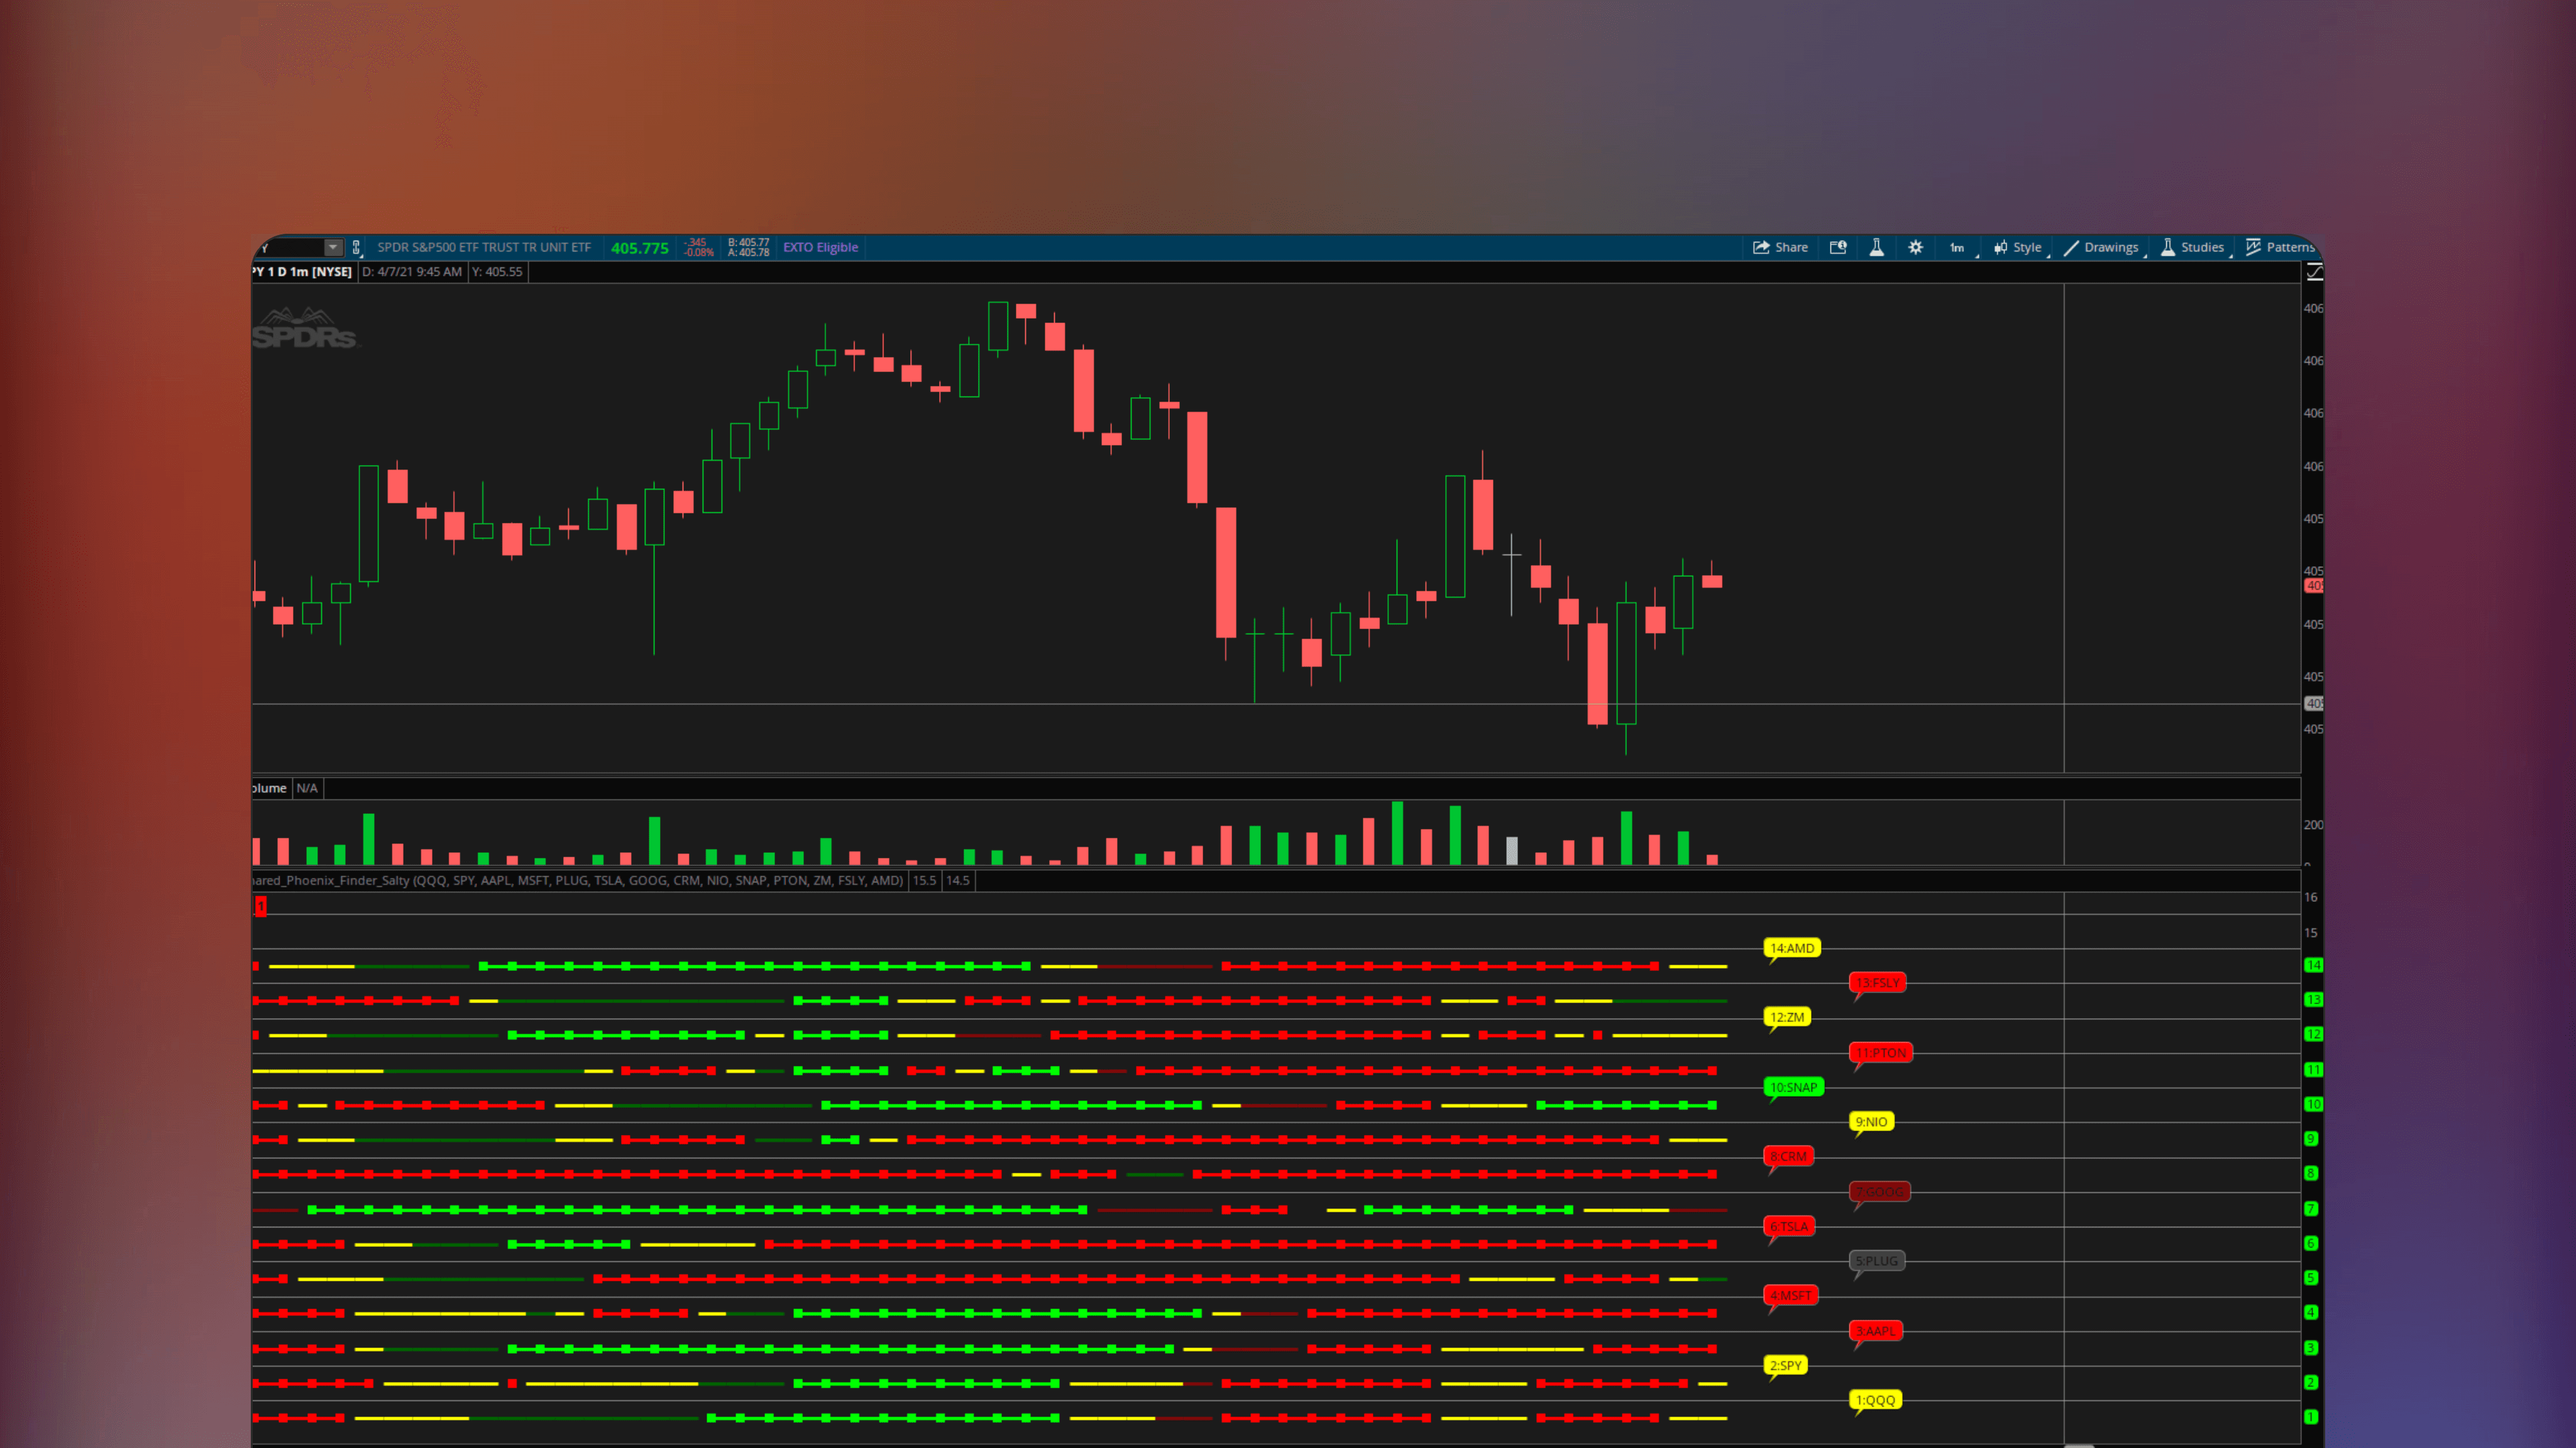
Task: Toggle the red 13:FSLY plot bubble
Action: pyautogui.click(x=1878, y=983)
